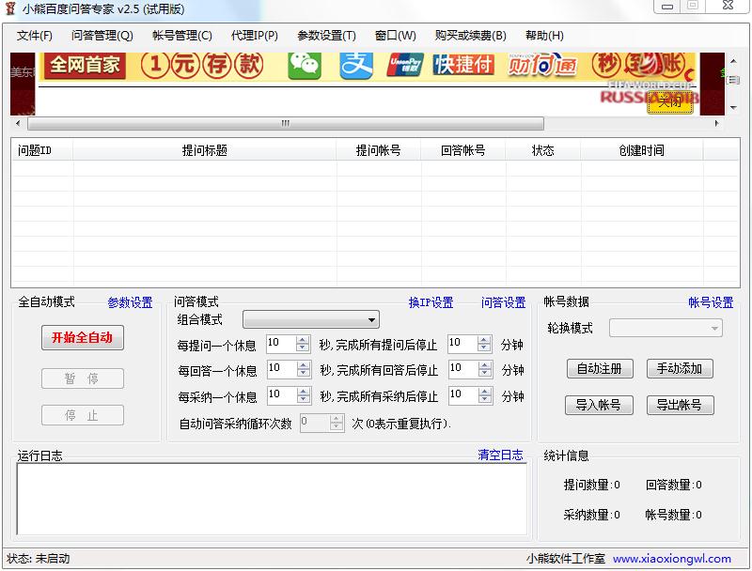Open the 换IP设置 link

point(431,302)
